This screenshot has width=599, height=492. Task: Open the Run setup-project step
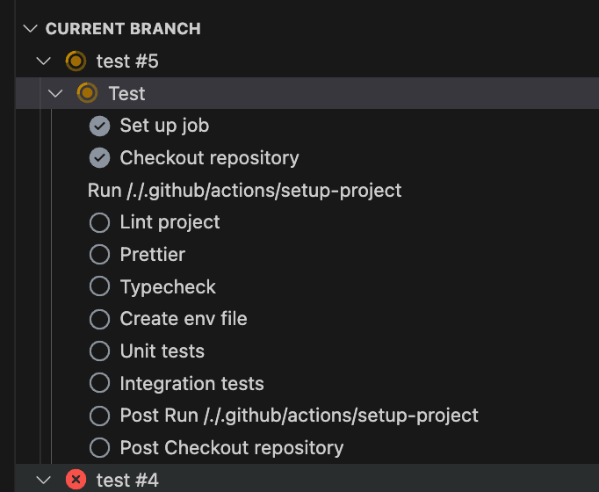point(244,190)
